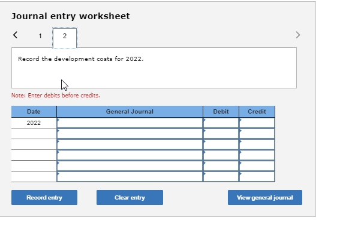The width and height of the screenshot is (361, 242).
Task: Select the Debit cell in fourth row
Action: (221, 155)
